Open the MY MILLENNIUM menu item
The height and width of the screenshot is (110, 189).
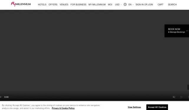[97, 5]
